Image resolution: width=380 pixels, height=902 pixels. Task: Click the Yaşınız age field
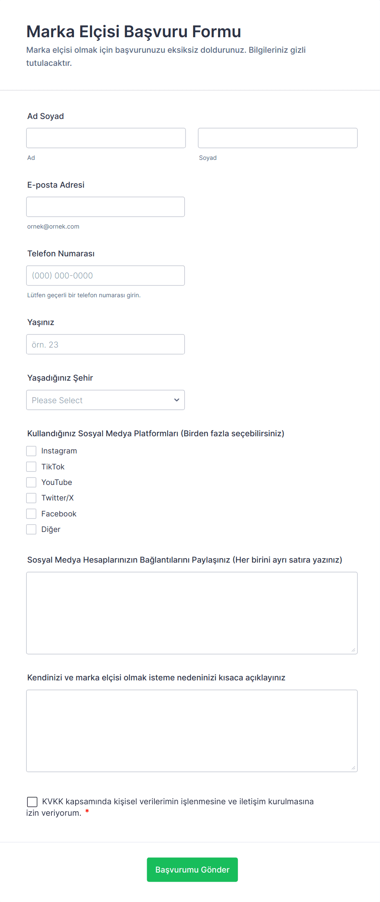(105, 344)
